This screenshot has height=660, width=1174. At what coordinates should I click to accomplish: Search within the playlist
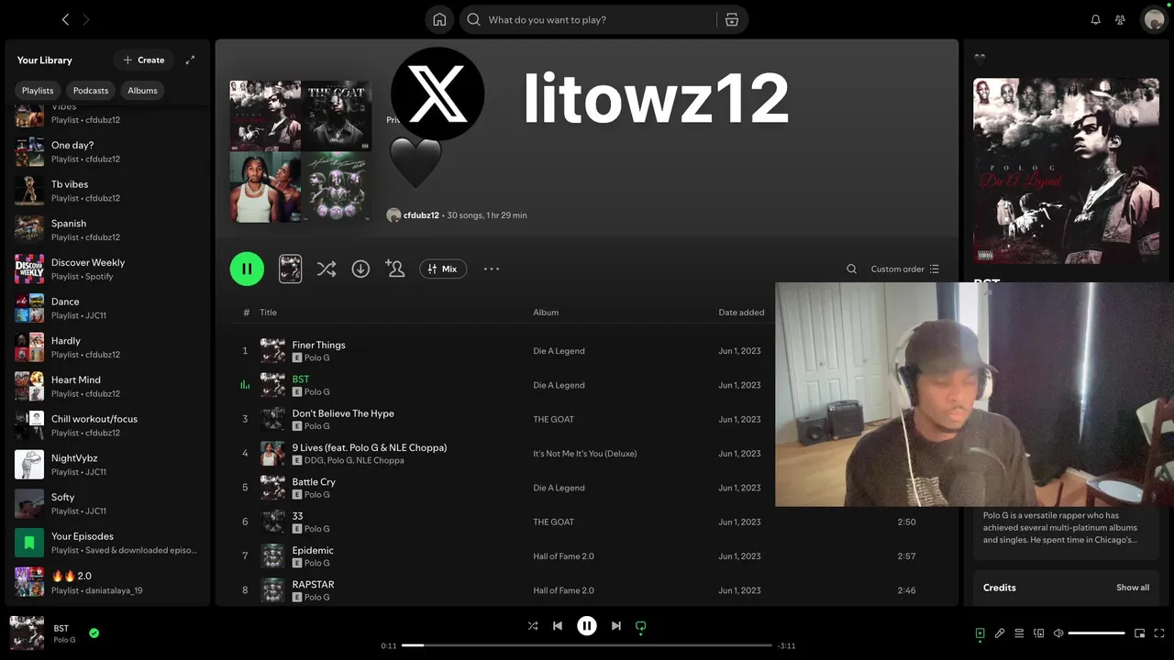(x=851, y=269)
